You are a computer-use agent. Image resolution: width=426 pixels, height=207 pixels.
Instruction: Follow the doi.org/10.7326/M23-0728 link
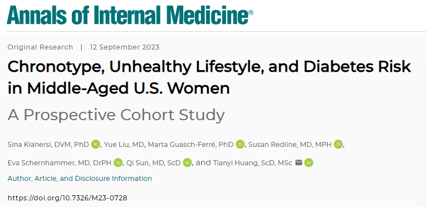[x=67, y=198]
